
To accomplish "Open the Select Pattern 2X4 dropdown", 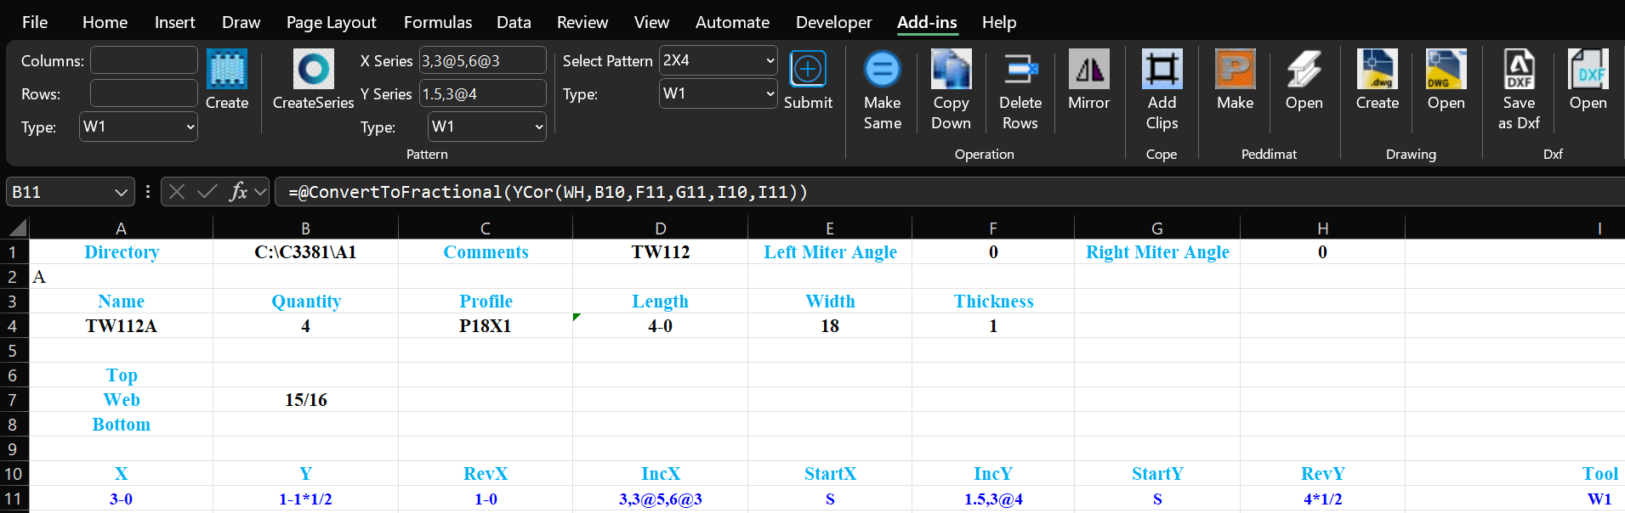I will pyautogui.click(x=770, y=61).
